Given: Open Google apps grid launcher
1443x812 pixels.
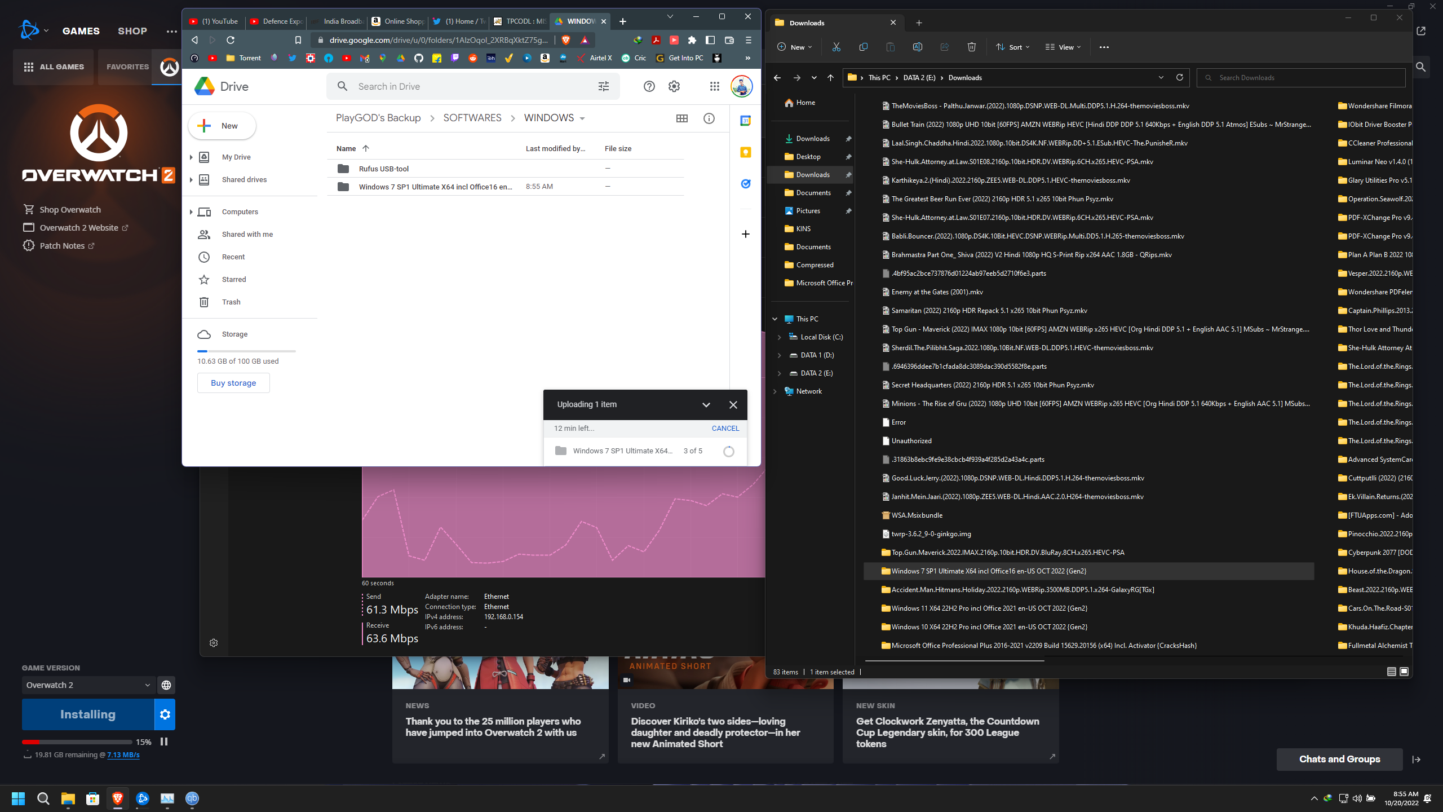Looking at the screenshot, I should point(714,86).
